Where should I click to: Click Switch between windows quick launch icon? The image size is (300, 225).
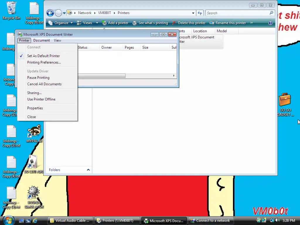[x=28, y=221]
